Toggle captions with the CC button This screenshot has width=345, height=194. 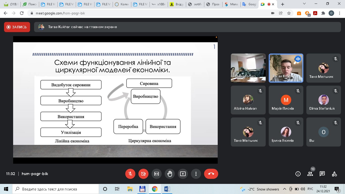click(x=157, y=174)
